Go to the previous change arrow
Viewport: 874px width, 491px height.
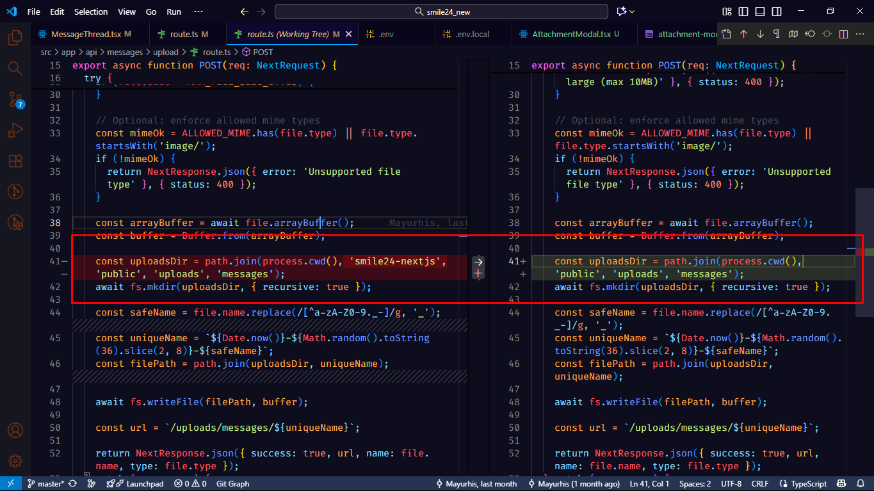pos(743,34)
